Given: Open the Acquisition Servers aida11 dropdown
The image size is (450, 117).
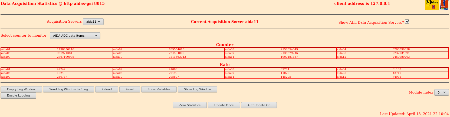Looking at the screenshot, I should [x=93, y=22].
